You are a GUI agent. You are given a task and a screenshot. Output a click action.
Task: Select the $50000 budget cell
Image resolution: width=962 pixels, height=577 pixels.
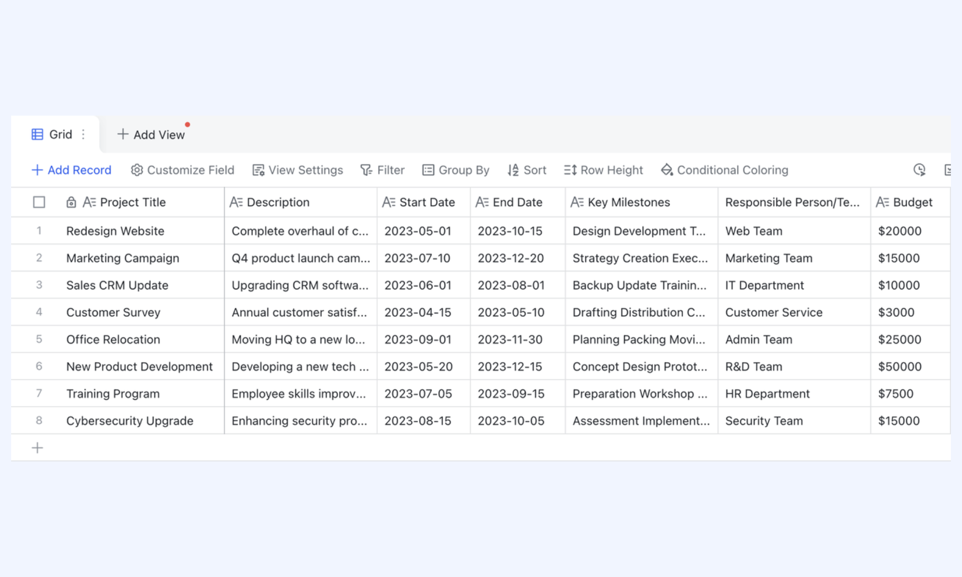(911, 366)
